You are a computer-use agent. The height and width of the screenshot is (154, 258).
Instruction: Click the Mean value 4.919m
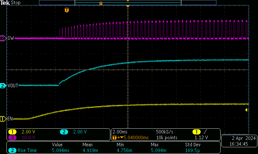pos(90,150)
